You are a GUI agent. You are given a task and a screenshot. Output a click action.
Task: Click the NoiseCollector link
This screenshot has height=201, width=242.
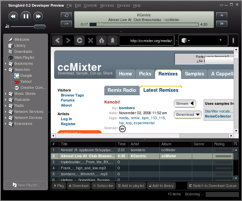pos(218,117)
